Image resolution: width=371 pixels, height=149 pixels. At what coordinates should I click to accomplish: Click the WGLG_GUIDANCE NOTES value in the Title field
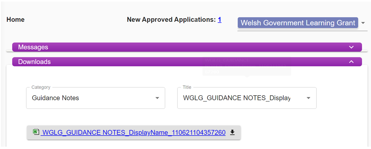tap(237, 98)
